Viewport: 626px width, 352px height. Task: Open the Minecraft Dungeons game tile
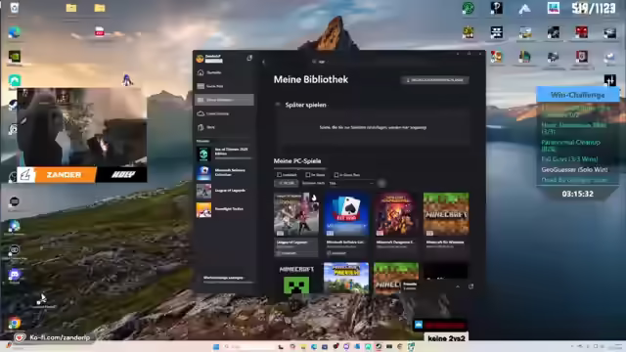[x=396, y=224]
